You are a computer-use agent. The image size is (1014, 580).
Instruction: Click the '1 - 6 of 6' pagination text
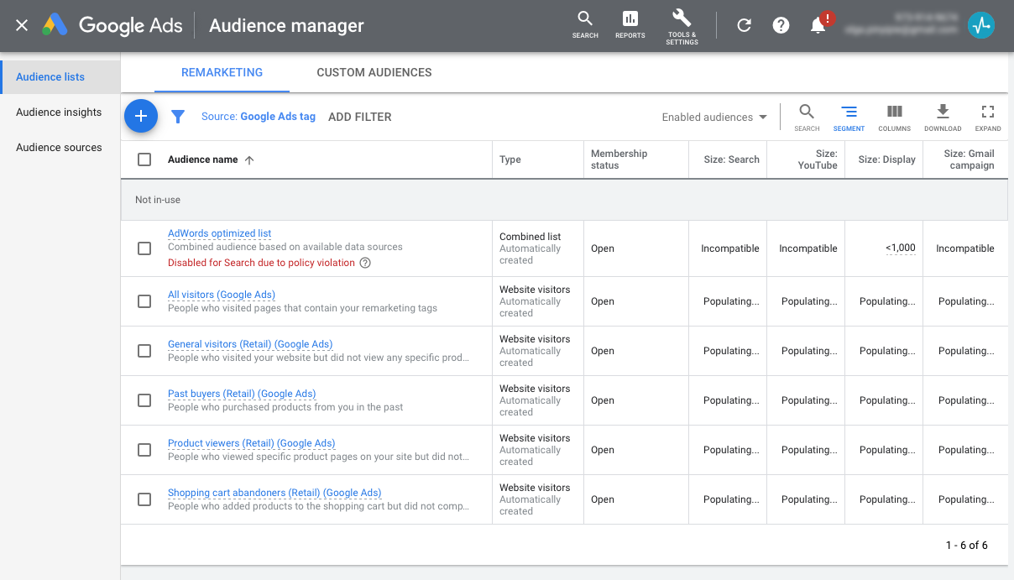(x=967, y=546)
